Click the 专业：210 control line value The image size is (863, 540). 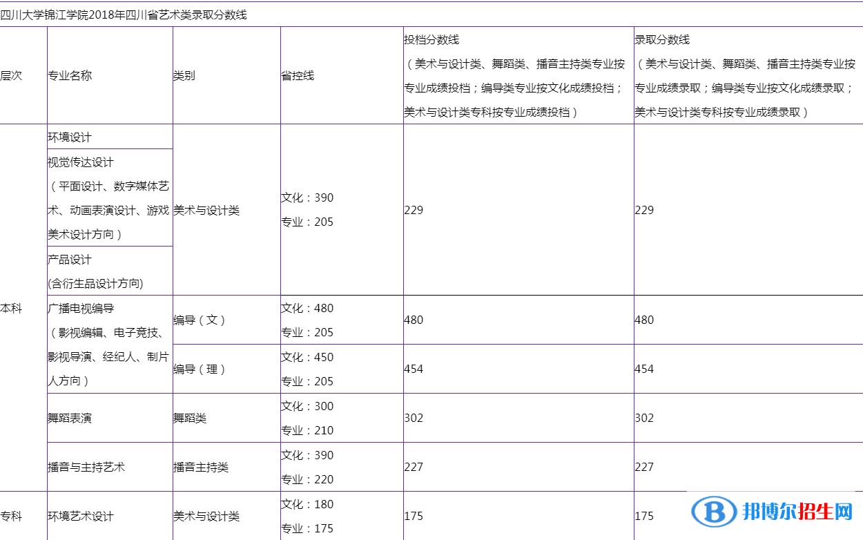[307, 430]
